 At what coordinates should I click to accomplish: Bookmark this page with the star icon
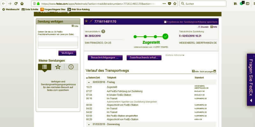[x=175, y=4]
